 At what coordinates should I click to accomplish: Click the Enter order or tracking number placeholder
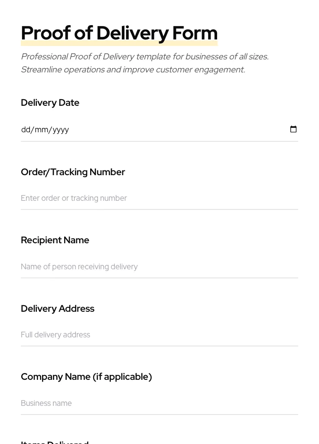pos(74,198)
